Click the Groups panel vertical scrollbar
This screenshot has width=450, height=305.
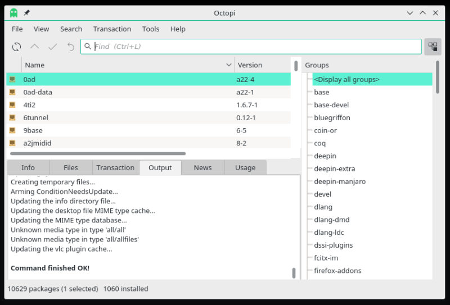[438, 77]
